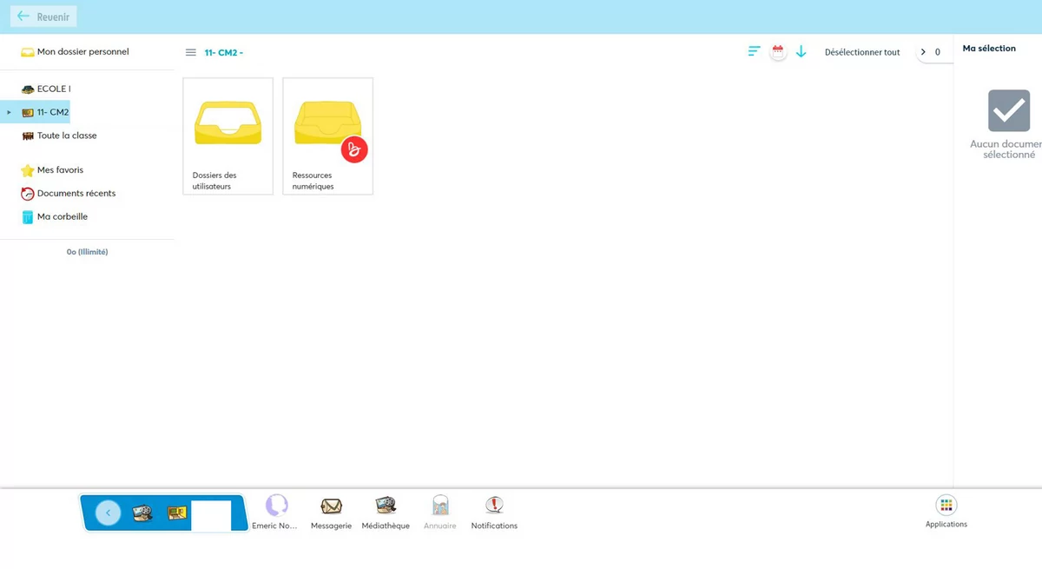Screen dimensions: 1042x569
Task: Open the hamburger menu beside 11- CM2 -
Action: pyautogui.click(x=191, y=52)
